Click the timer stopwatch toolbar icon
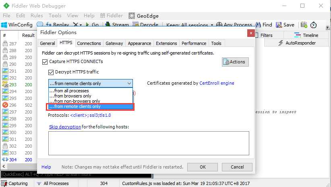Image resolution: width=331 pixels, height=187 pixels. click(x=313, y=25)
